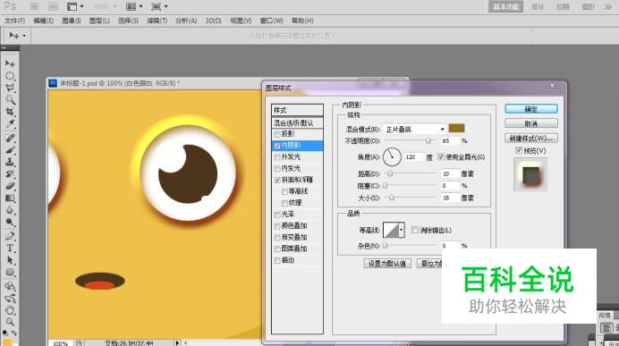Click the 距离 distance value field
Image resolution: width=619 pixels, height=346 pixels.
point(451,174)
